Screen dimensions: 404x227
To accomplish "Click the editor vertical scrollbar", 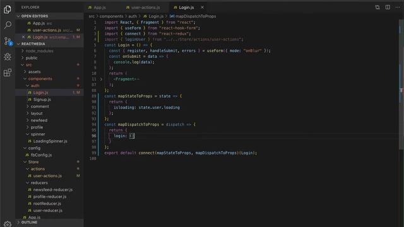I will click(401, 85).
